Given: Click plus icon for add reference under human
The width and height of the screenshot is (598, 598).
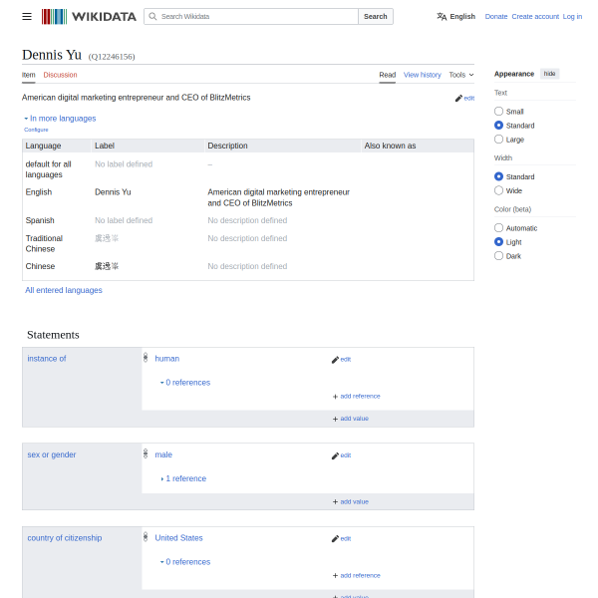Looking at the screenshot, I should pyautogui.click(x=335, y=397).
